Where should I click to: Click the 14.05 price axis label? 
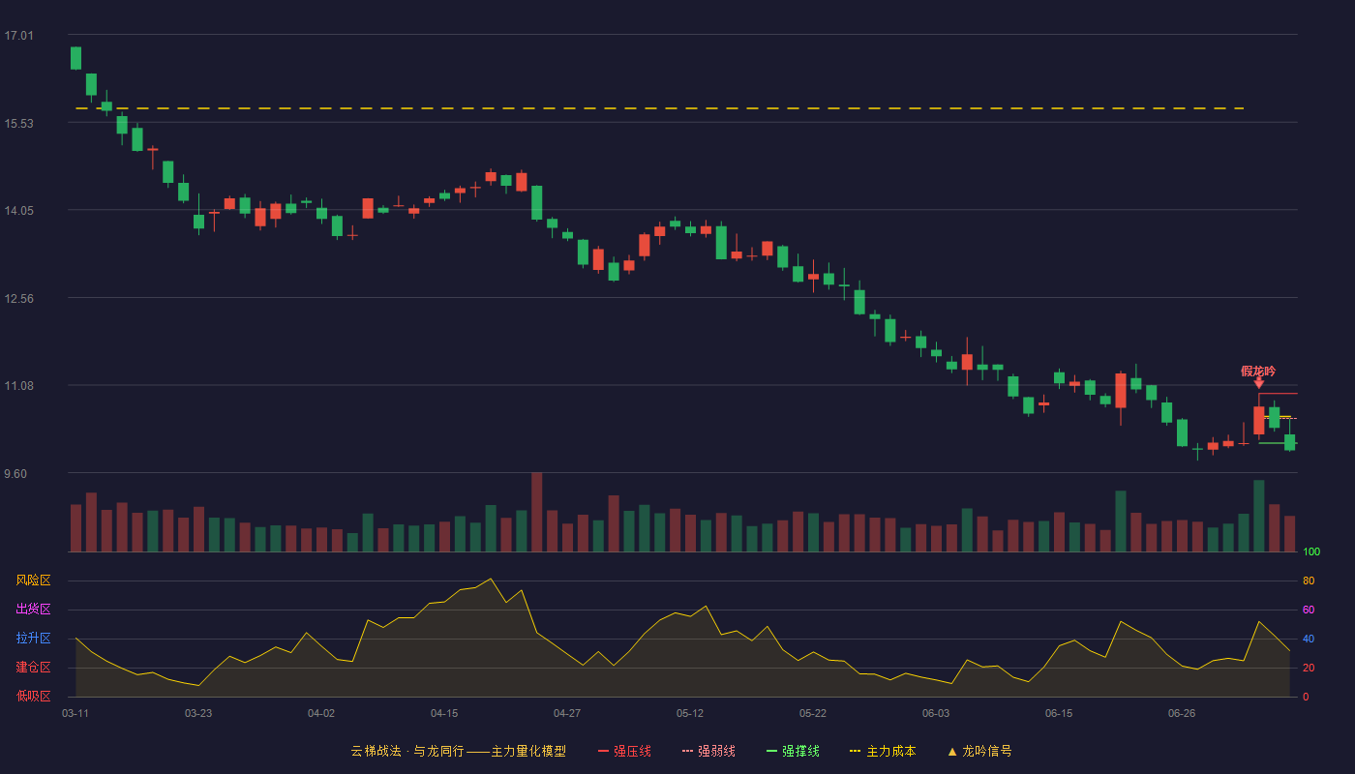(18, 211)
